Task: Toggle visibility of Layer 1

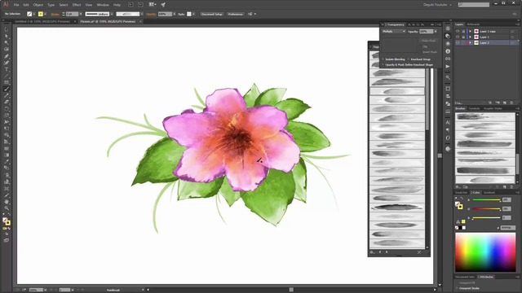Action: (x=458, y=37)
